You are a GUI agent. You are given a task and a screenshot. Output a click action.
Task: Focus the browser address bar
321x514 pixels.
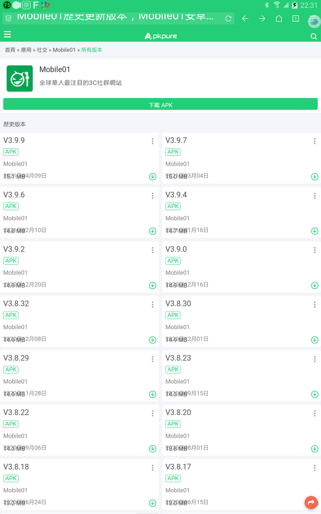(x=115, y=18)
